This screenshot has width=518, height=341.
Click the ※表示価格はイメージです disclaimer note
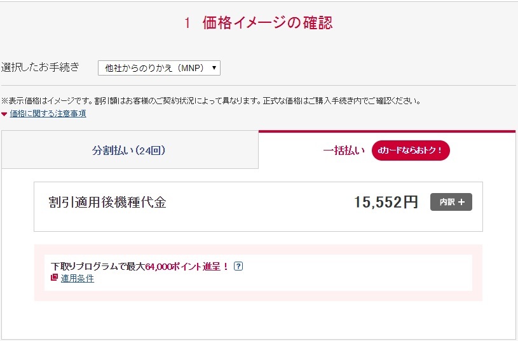pyautogui.click(x=210, y=100)
